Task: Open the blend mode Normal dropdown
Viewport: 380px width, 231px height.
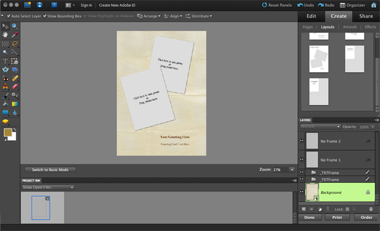Action: coord(320,127)
